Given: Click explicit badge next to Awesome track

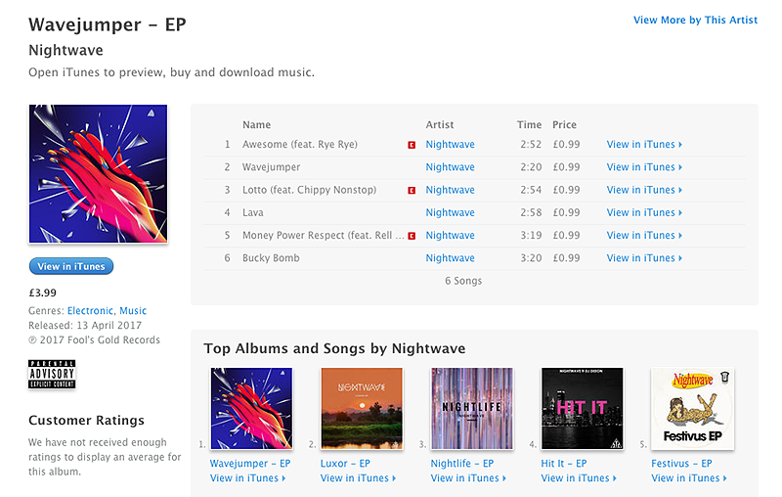Looking at the screenshot, I should pyautogui.click(x=412, y=145).
